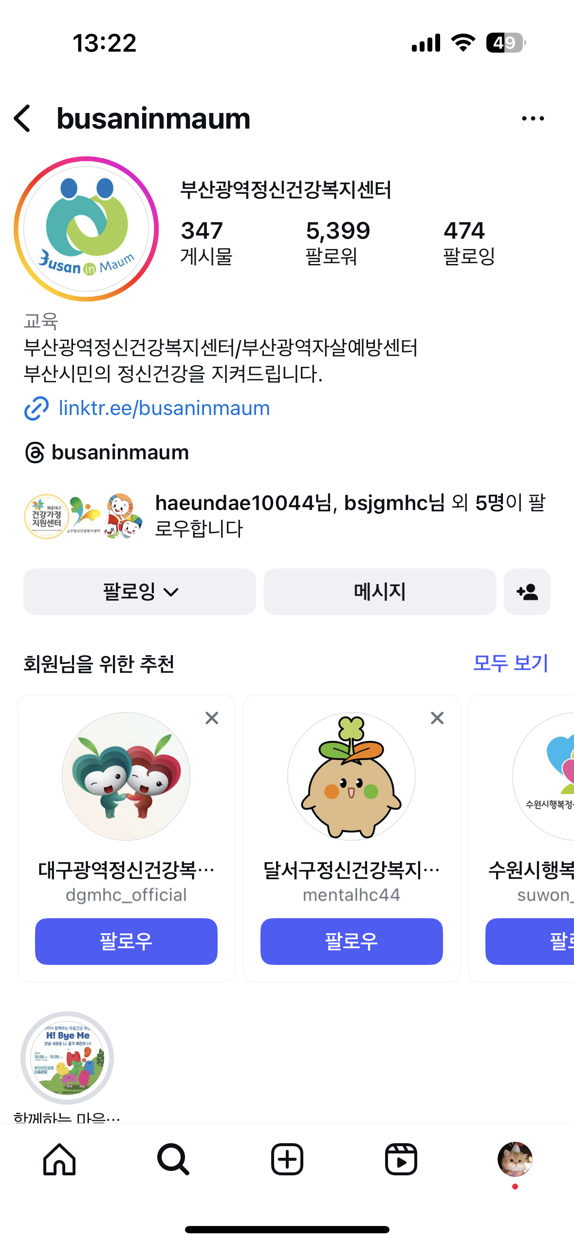This screenshot has height=1245, width=574.
Task: Open 팔로워 count 5,399 list
Action: tap(338, 243)
